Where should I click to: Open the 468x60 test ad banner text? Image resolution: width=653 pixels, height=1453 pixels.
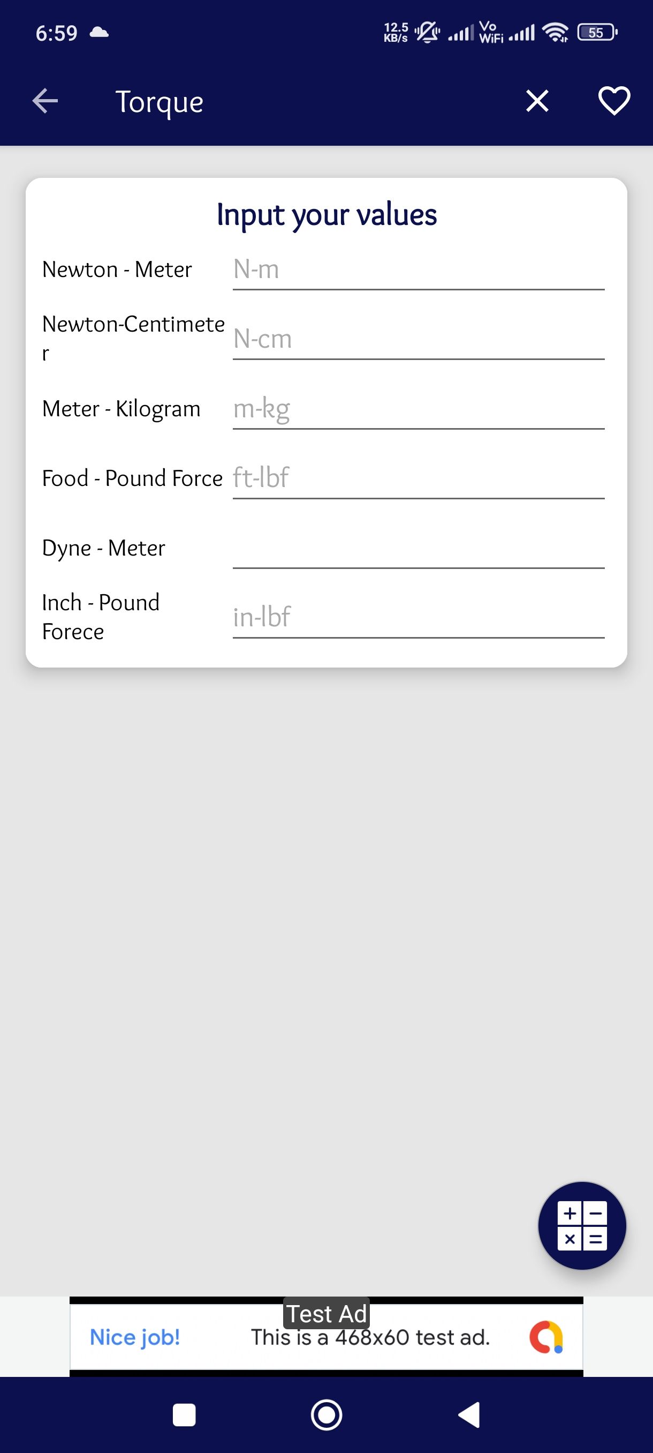(x=370, y=1338)
